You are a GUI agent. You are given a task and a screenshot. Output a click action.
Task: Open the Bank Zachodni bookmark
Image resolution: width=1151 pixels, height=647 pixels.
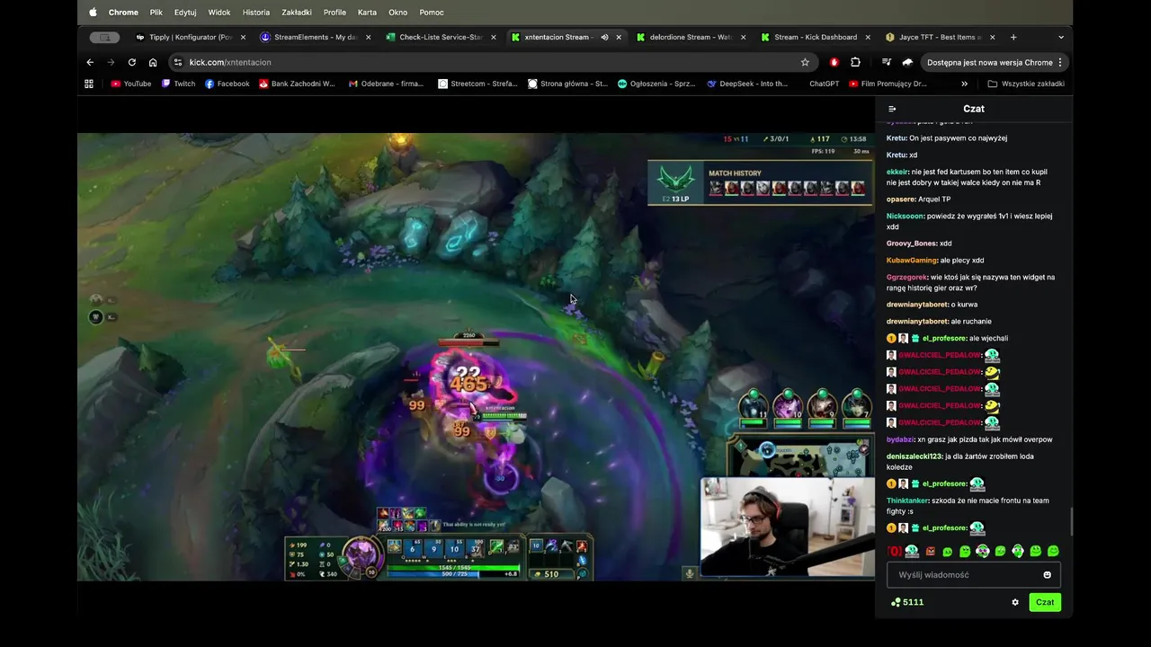(297, 84)
